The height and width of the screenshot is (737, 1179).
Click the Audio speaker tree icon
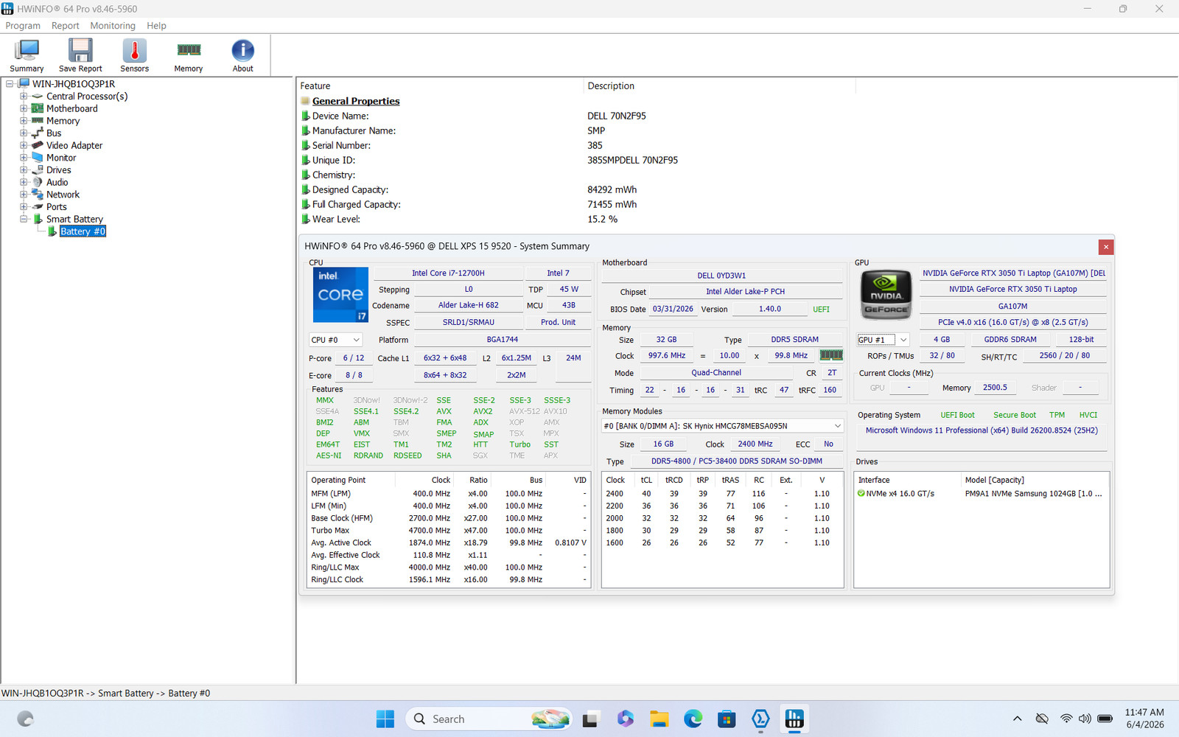point(38,182)
